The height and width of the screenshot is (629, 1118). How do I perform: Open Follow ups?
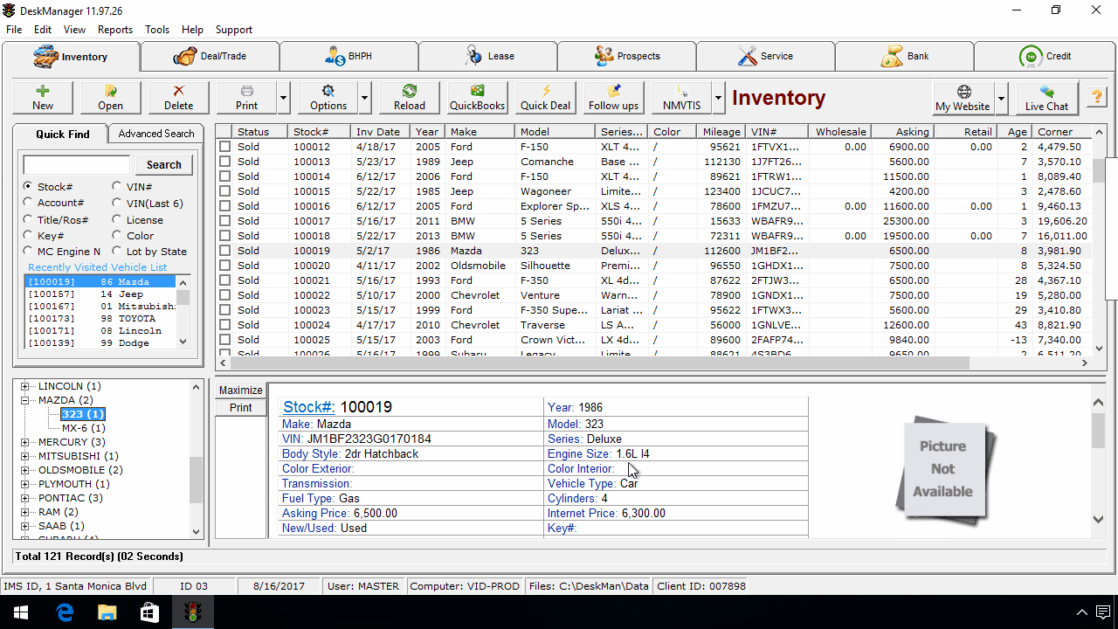click(x=614, y=97)
